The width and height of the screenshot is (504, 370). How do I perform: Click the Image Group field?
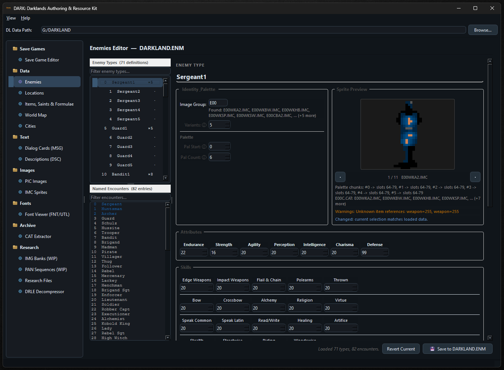218,103
